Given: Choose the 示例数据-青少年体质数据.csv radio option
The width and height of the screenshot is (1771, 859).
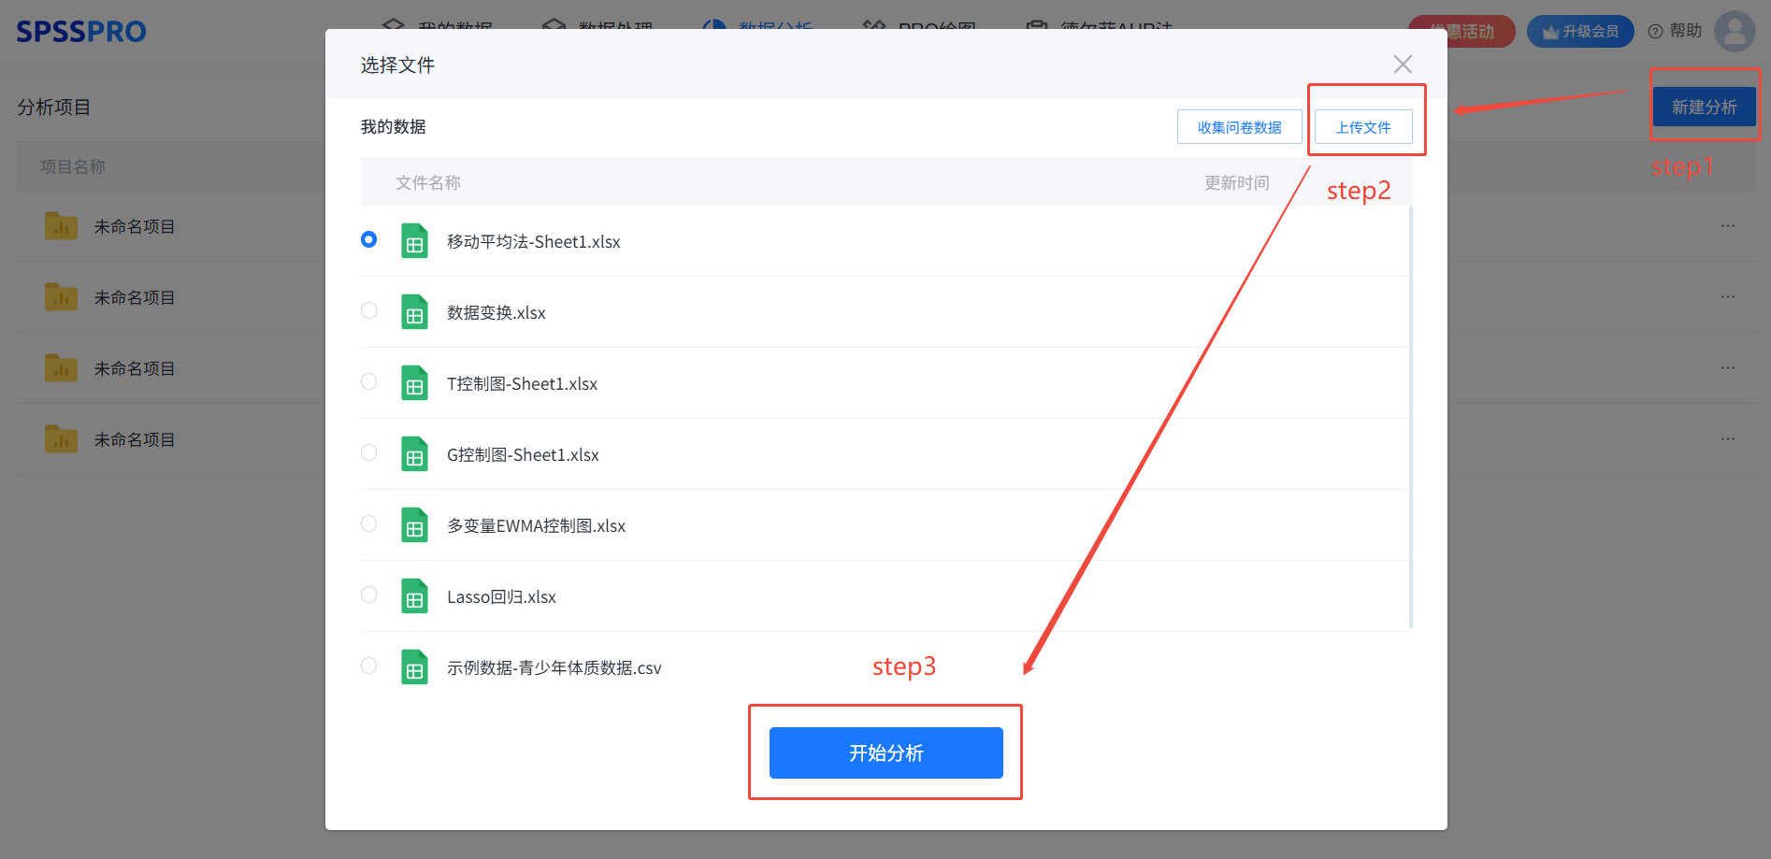Looking at the screenshot, I should 369,666.
